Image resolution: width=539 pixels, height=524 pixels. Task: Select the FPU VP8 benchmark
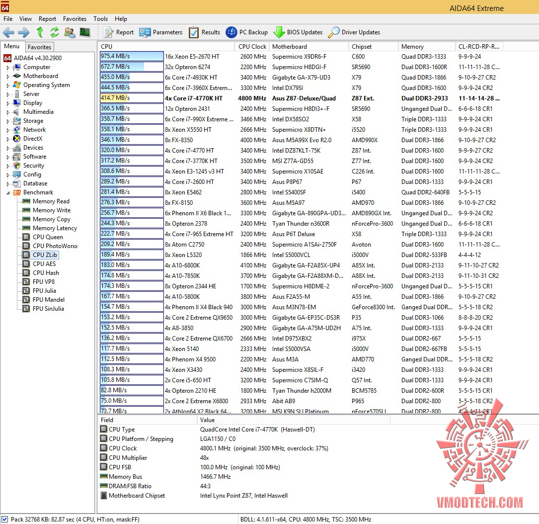39,282
